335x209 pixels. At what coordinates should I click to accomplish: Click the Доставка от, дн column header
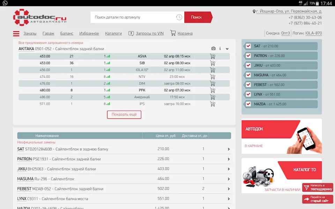pyautogui.click(x=195, y=136)
